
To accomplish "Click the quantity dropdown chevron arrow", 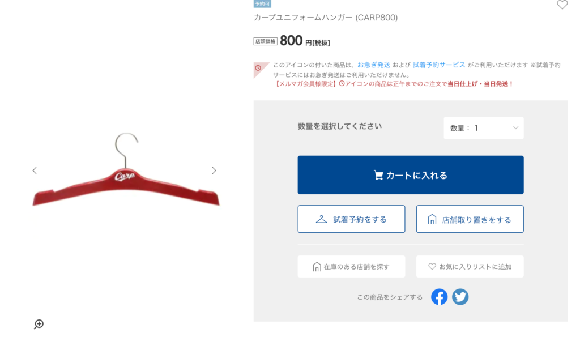I will 515,128.
